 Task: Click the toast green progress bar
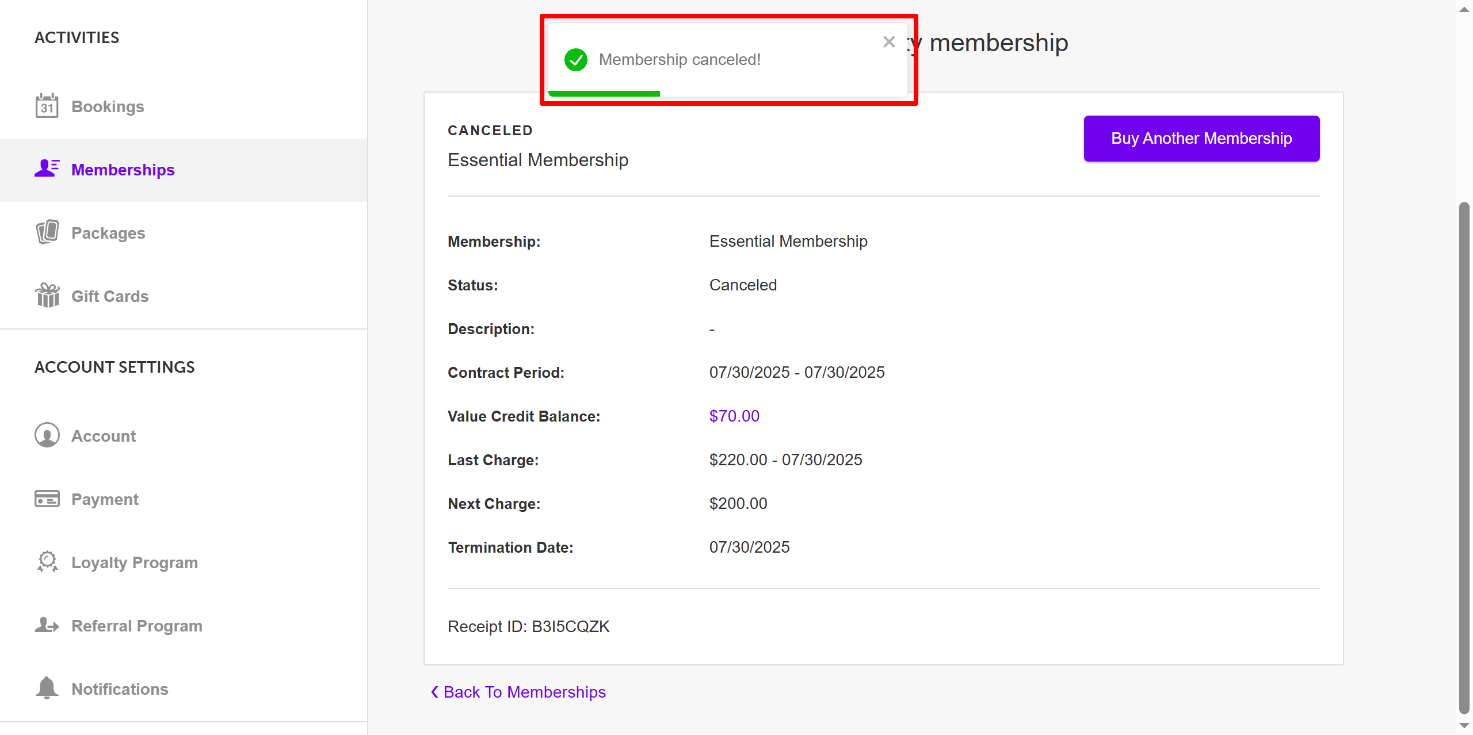(604, 93)
